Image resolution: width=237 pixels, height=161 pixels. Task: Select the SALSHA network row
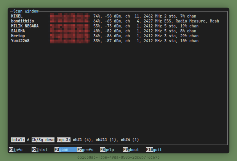[18, 31]
